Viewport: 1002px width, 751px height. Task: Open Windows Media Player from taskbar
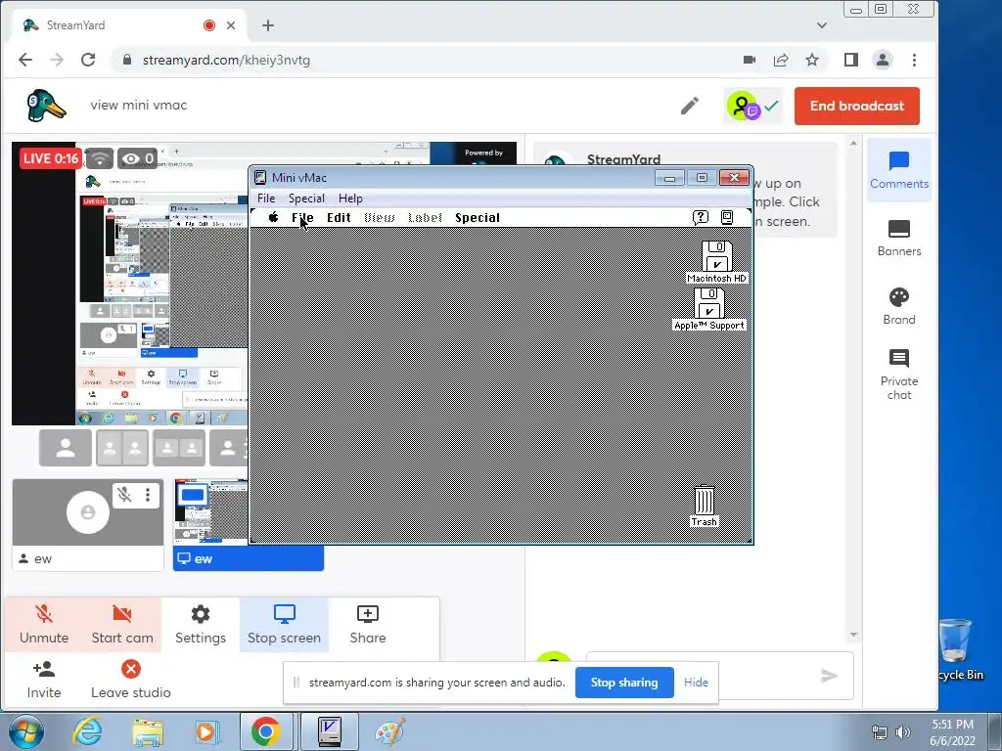(x=206, y=731)
